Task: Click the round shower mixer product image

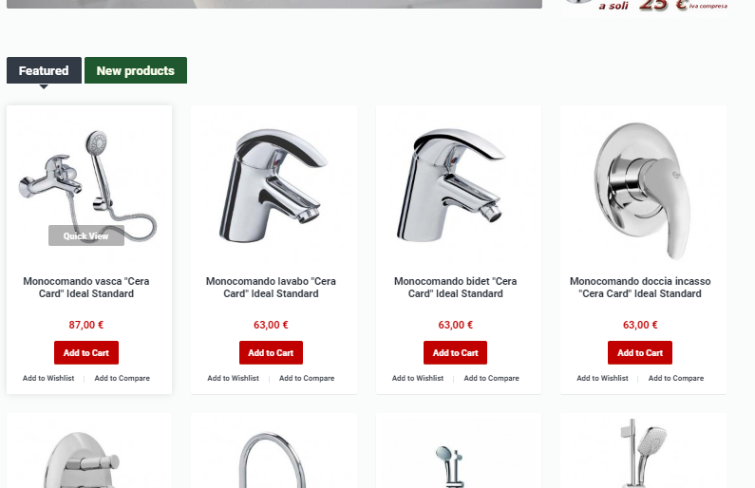Action: click(642, 190)
